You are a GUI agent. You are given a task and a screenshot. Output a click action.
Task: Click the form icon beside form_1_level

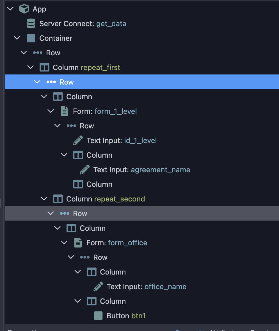[64, 111]
